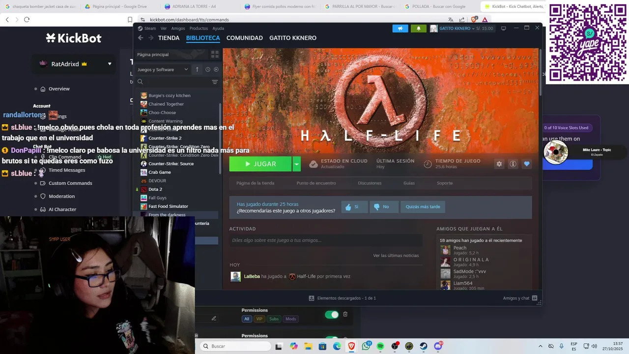Open Half-Life settings gear icon
This screenshot has width=629, height=354.
499,164
